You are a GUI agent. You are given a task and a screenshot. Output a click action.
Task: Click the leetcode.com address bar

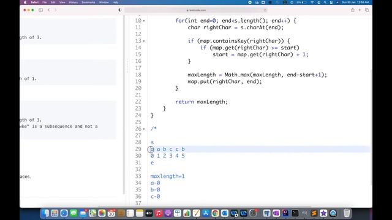196,10
